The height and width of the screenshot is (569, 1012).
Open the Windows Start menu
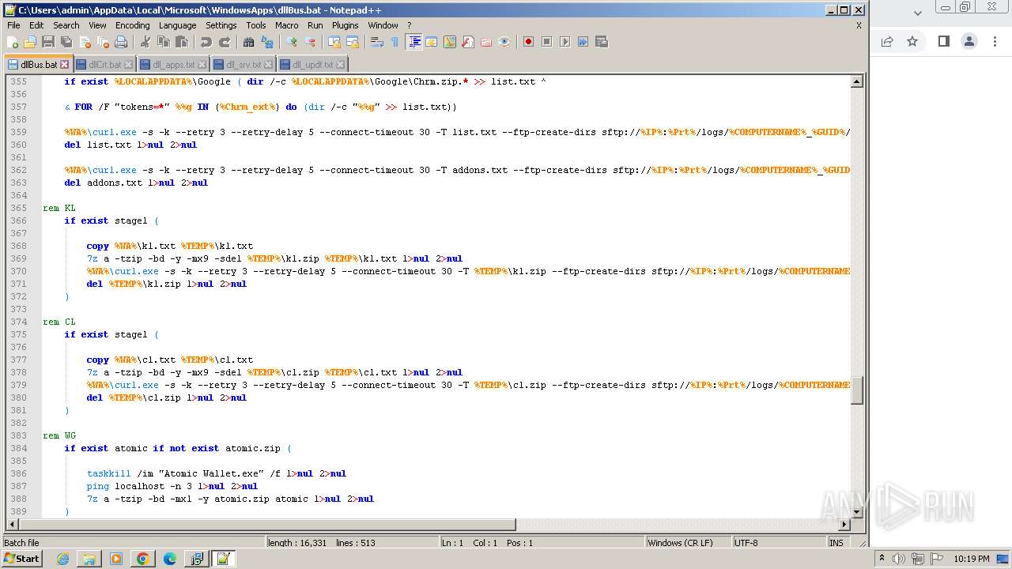tap(21, 559)
